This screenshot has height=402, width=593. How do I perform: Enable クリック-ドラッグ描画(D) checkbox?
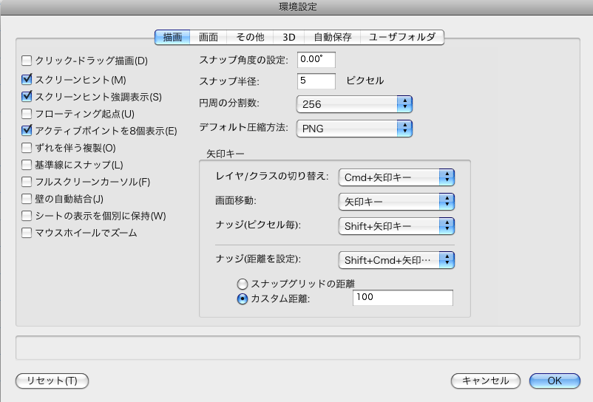click(27, 61)
